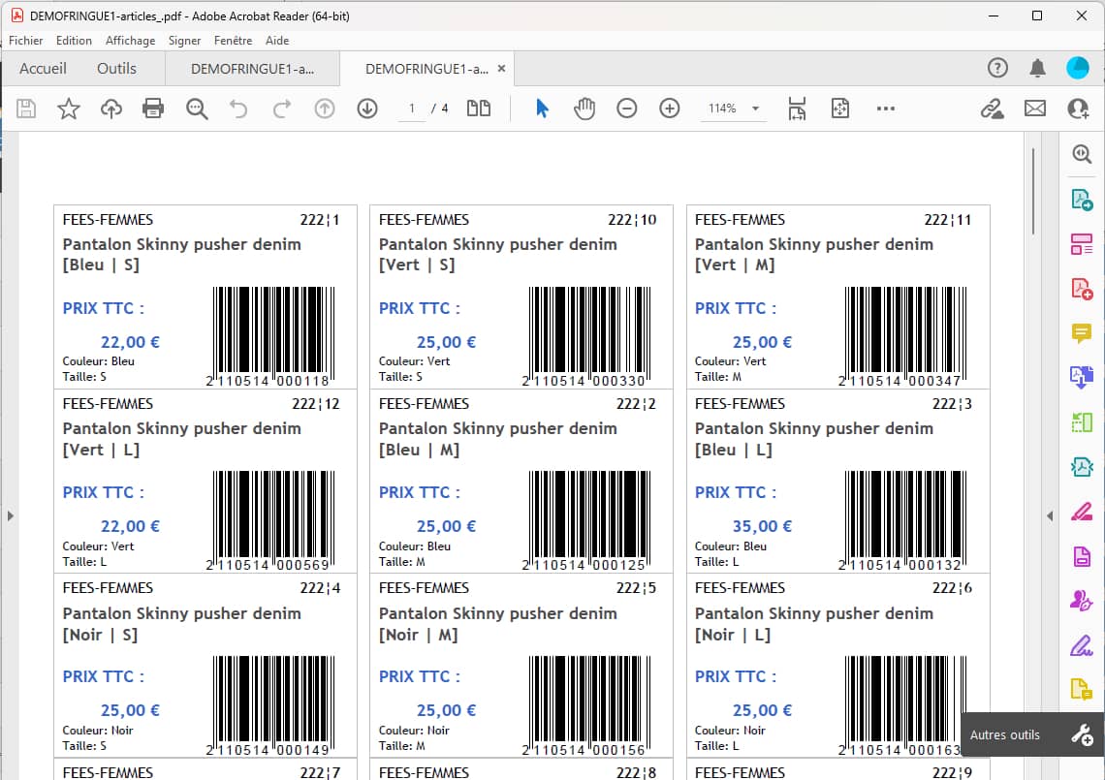
Task: Open Organize pages tool in sidebar
Action: point(1082,244)
